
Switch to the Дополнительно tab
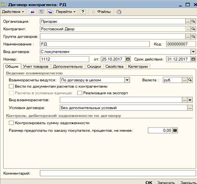68,66
